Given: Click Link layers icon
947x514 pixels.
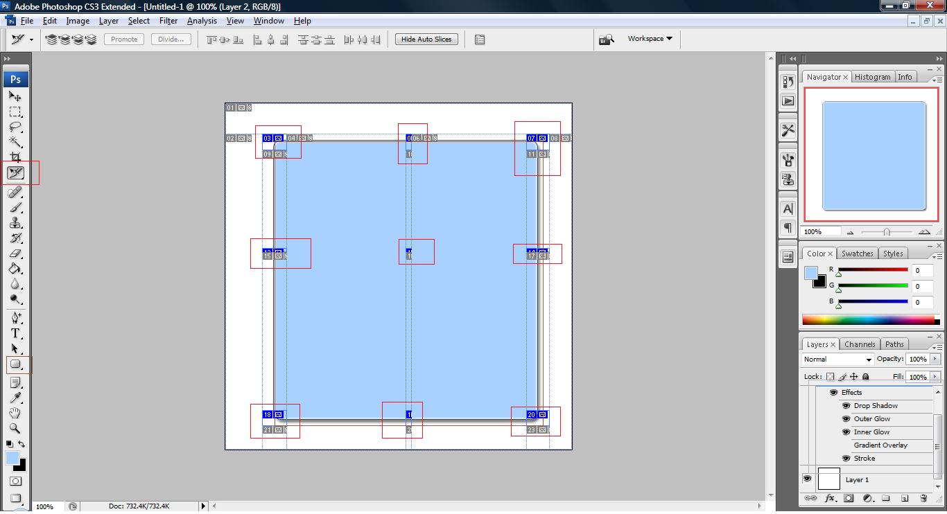Looking at the screenshot, I should pos(810,498).
